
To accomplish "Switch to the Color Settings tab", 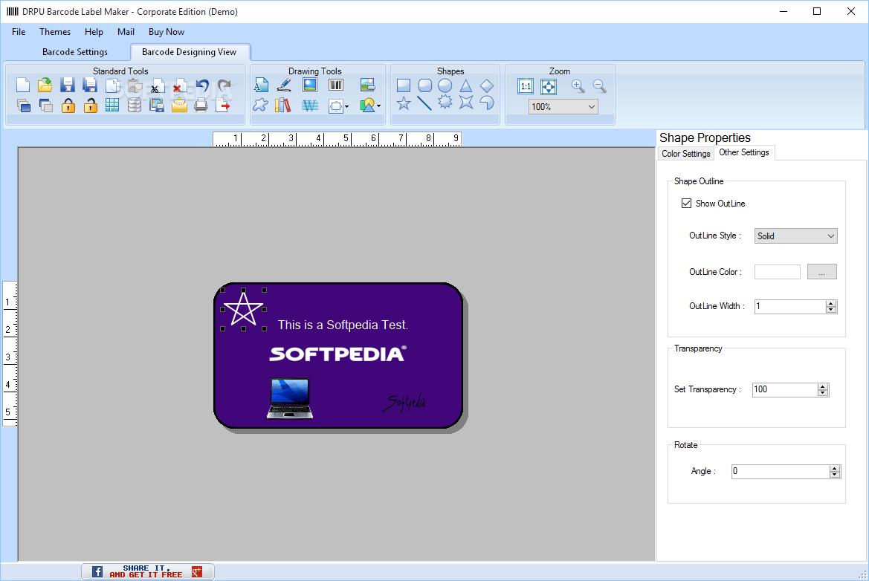I will [685, 153].
